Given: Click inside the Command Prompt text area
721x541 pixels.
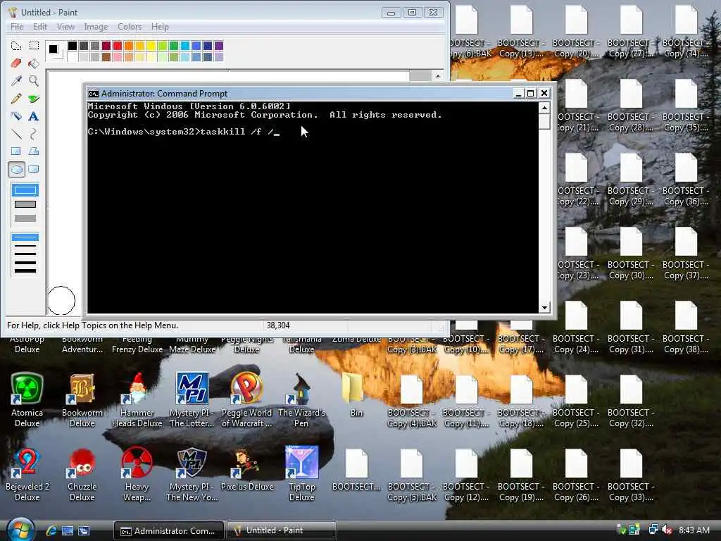Looking at the screenshot, I should coord(313,208).
